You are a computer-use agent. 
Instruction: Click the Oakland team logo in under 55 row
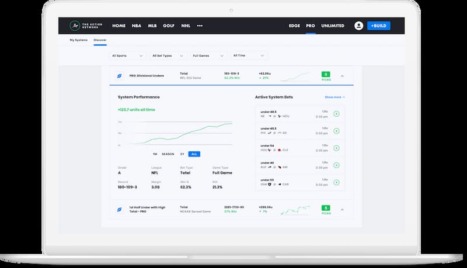pyautogui.click(x=270, y=185)
